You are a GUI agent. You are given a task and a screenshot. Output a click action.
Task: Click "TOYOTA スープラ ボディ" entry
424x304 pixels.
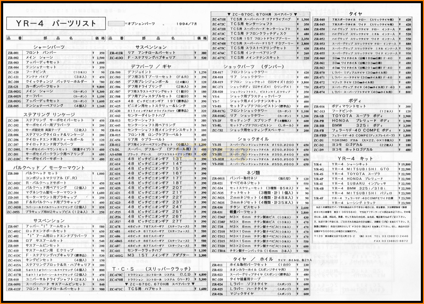[x=357, y=116]
